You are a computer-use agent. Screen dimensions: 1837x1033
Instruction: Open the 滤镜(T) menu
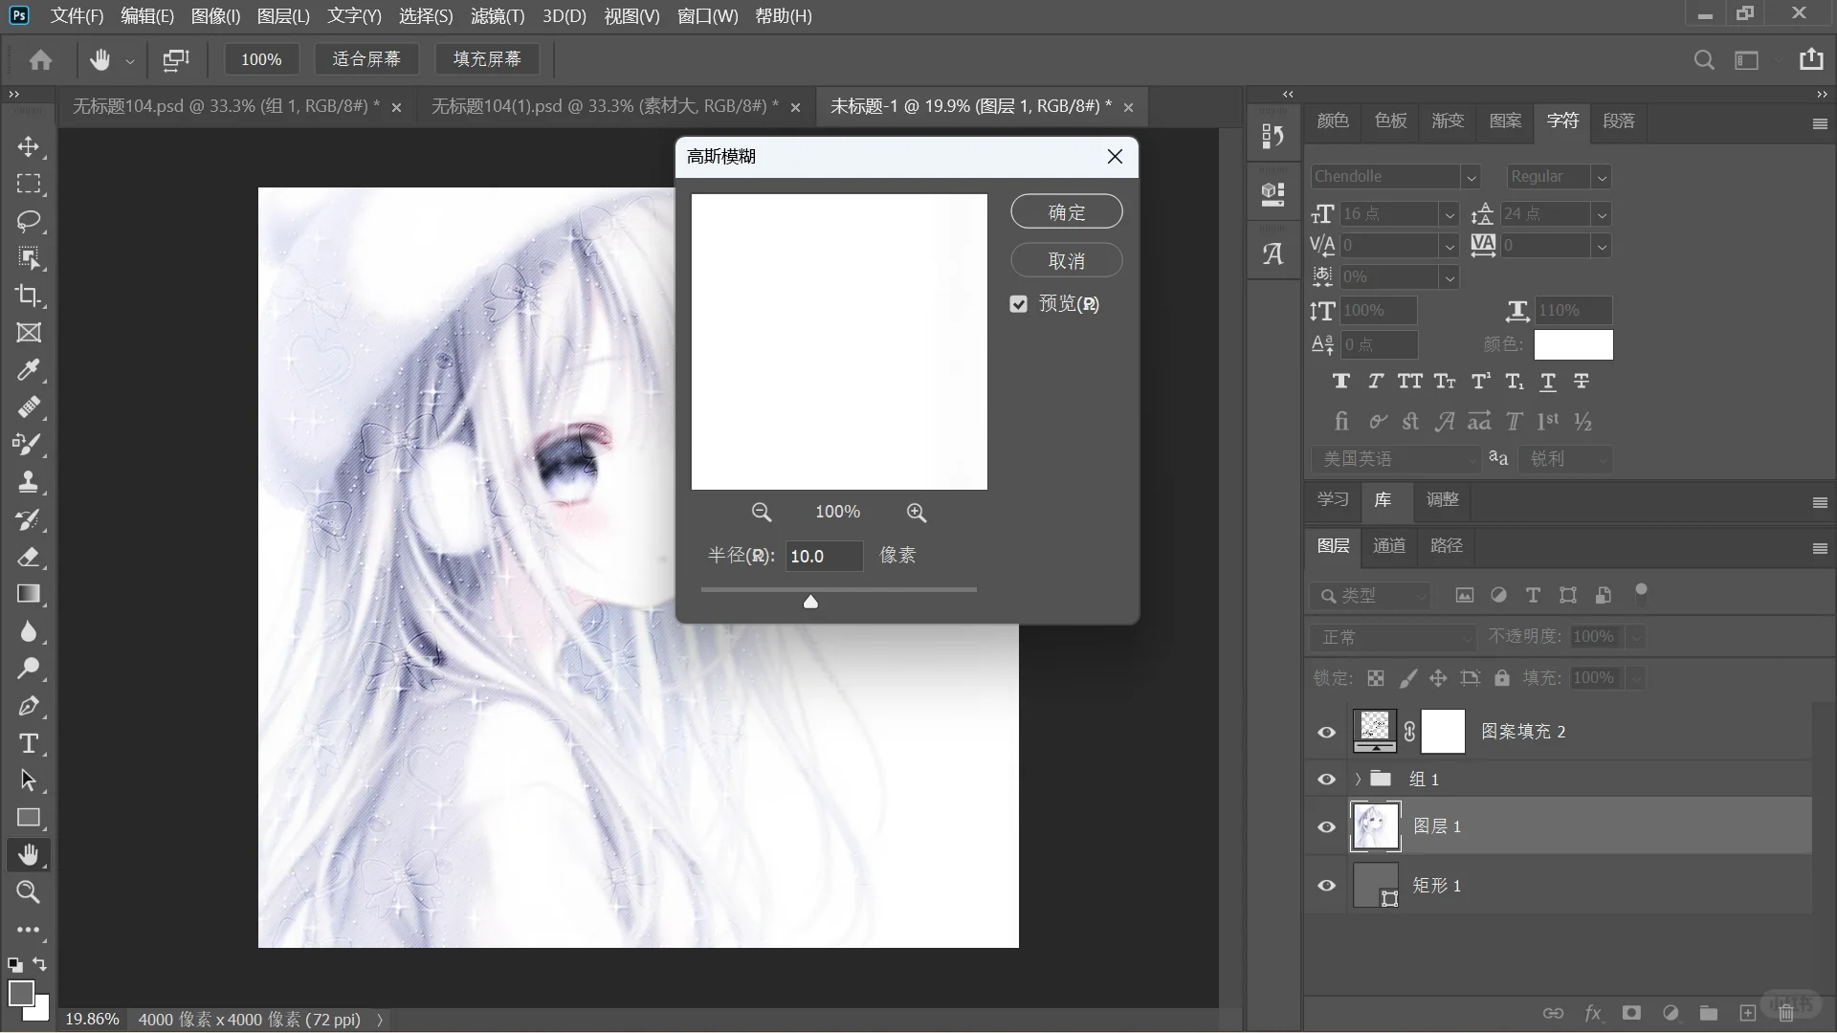click(498, 16)
